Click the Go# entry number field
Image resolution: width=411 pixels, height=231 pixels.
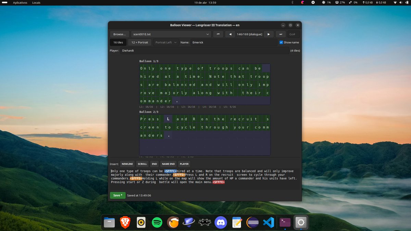coord(294,34)
